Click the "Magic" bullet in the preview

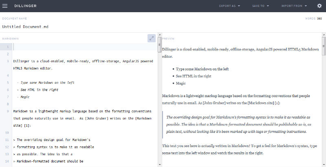pos(181,83)
